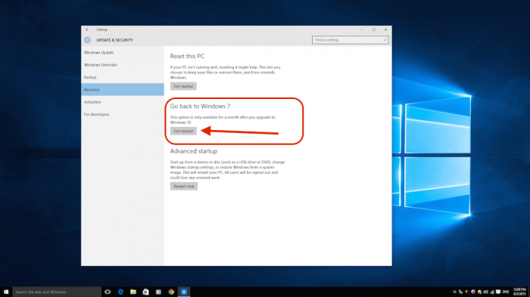The image size is (530, 297).
Task: Click the Find a setting search box
Action: point(350,40)
